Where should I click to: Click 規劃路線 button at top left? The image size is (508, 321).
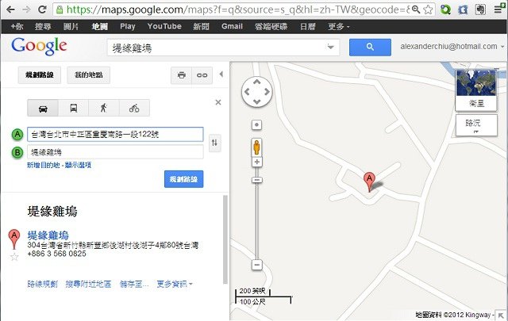[x=40, y=75]
